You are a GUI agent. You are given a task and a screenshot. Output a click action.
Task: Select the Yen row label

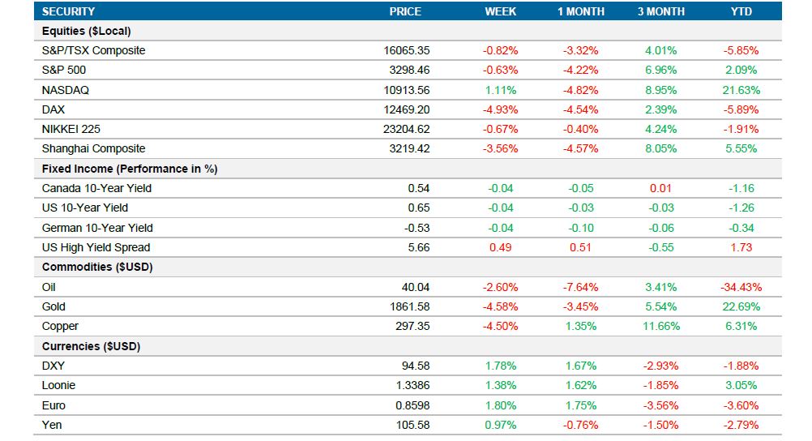(x=52, y=426)
